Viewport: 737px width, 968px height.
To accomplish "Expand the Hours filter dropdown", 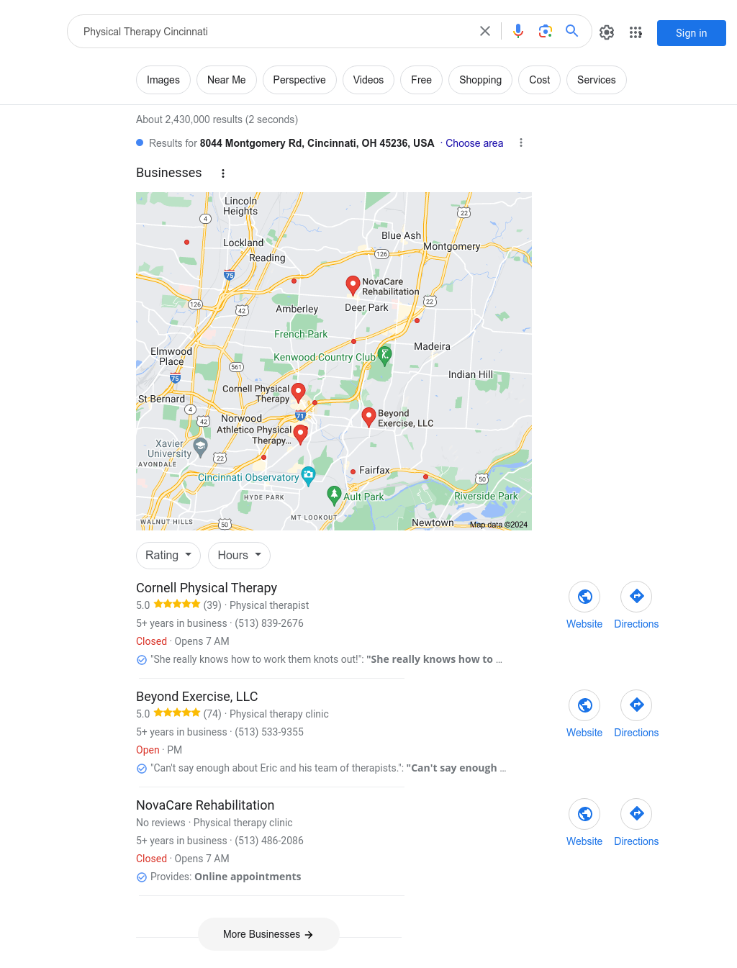I will [x=239, y=556].
